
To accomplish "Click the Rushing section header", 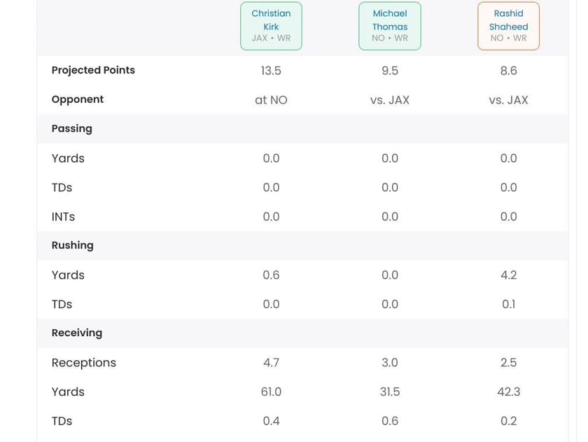I will [x=73, y=245].
